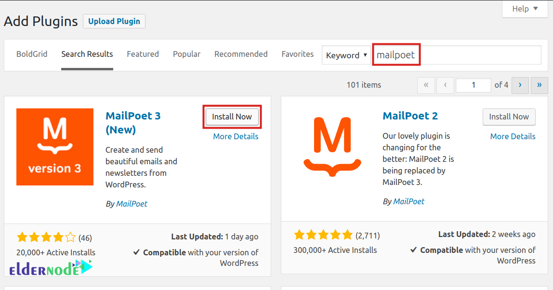Image resolution: width=553 pixels, height=290 pixels.
Task: Click the first page double-arrow icon
Action: point(426,85)
